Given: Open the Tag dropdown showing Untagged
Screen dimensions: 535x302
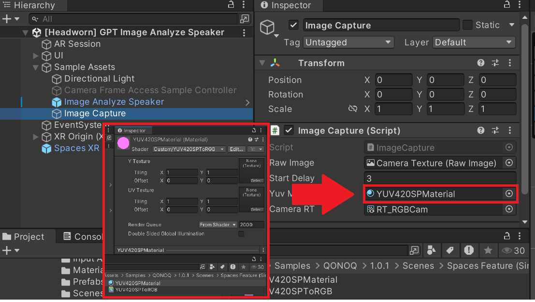Looking at the screenshot, I should (348, 42).
